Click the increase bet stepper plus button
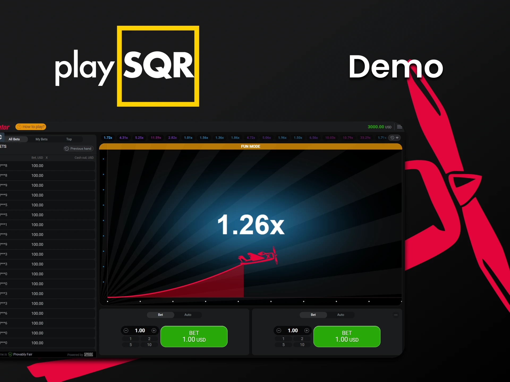 tap(154, 331)
